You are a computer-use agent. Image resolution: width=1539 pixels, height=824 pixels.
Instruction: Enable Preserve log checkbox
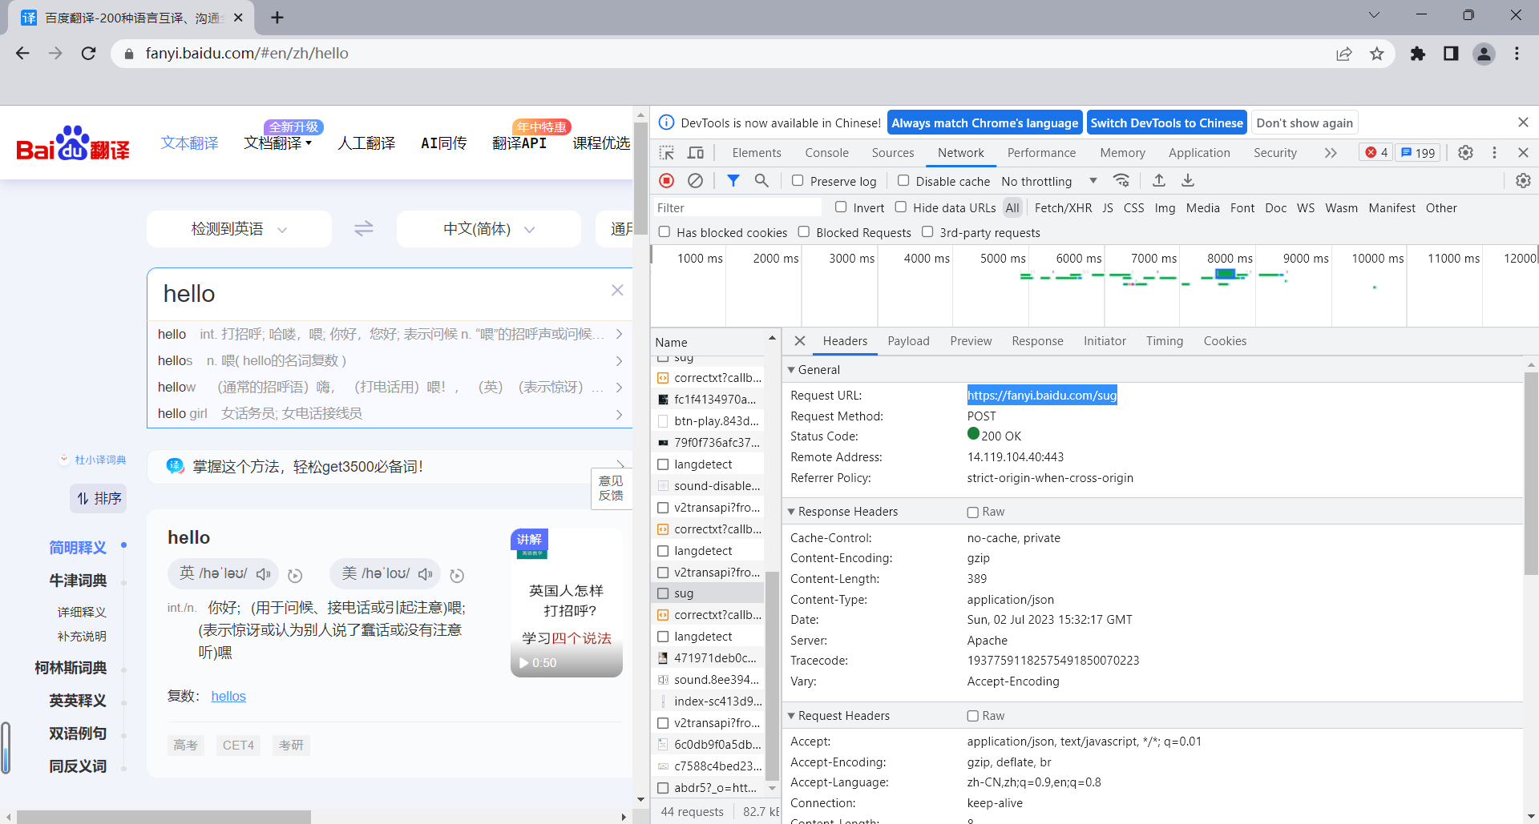(798, 181)
